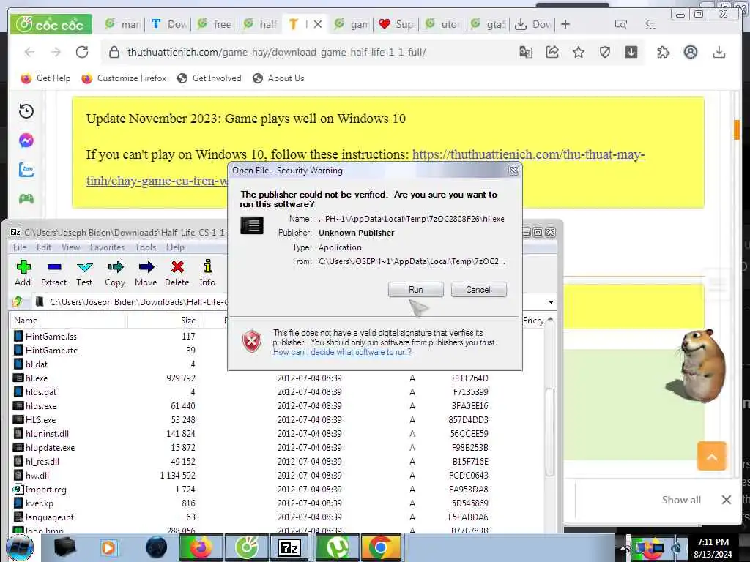This screenshot has width=750, height=562.
Task: Click the 7-Zip Test toolbar icon
Action: pos(84,274)
